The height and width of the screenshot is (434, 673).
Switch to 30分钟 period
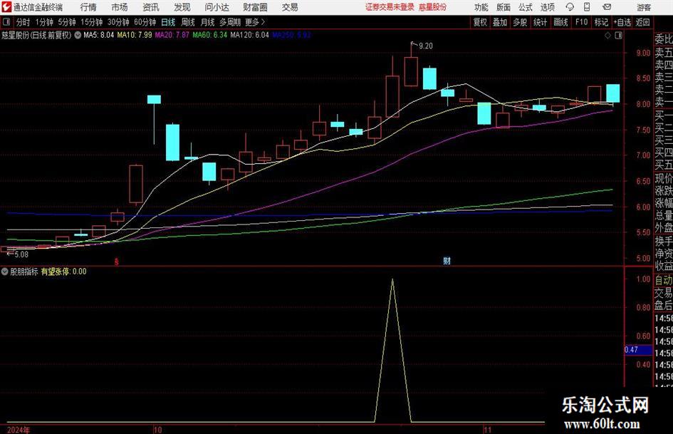coord(118,22)
